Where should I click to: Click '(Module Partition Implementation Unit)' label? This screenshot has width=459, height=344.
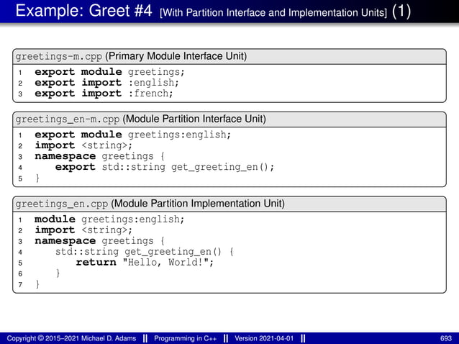coord(198,204)
